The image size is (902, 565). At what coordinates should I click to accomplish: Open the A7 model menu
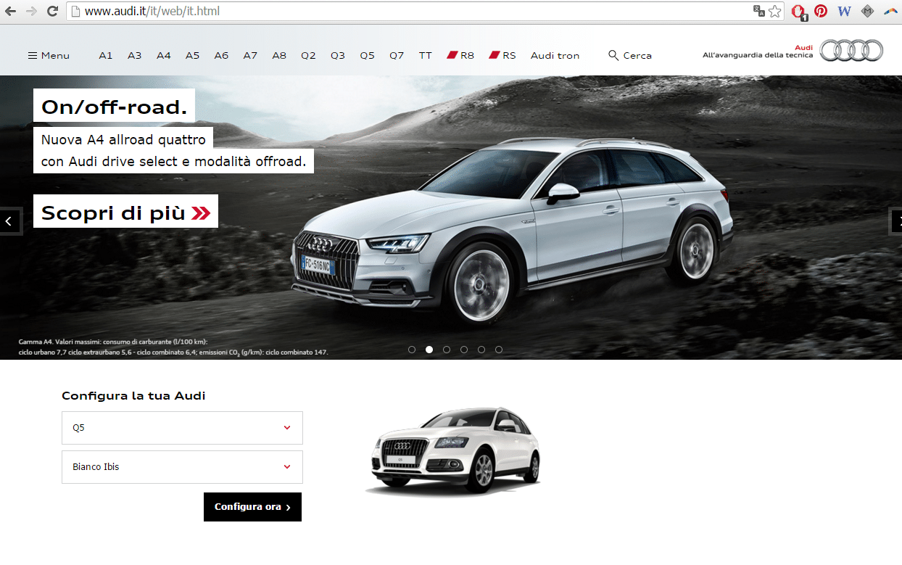tap(250, 55)
